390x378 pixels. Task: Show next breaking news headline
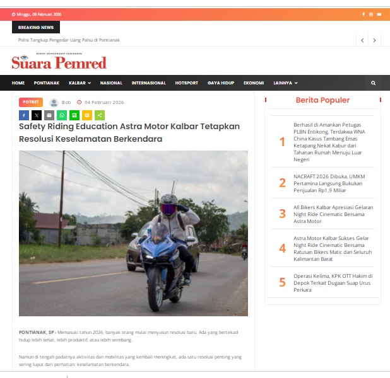click(x=374, y=40)
